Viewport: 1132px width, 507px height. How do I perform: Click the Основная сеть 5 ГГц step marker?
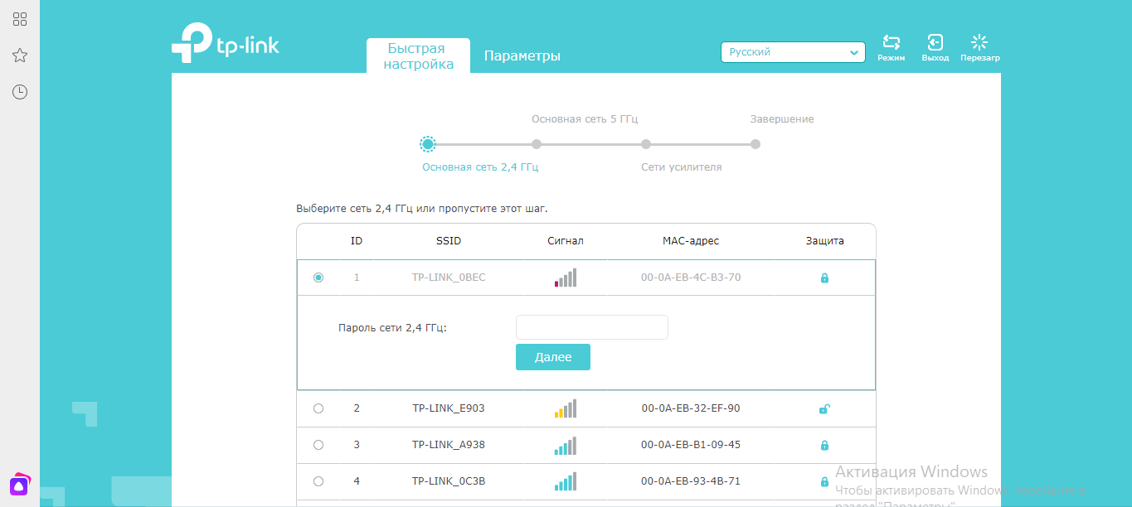(537, 144)
